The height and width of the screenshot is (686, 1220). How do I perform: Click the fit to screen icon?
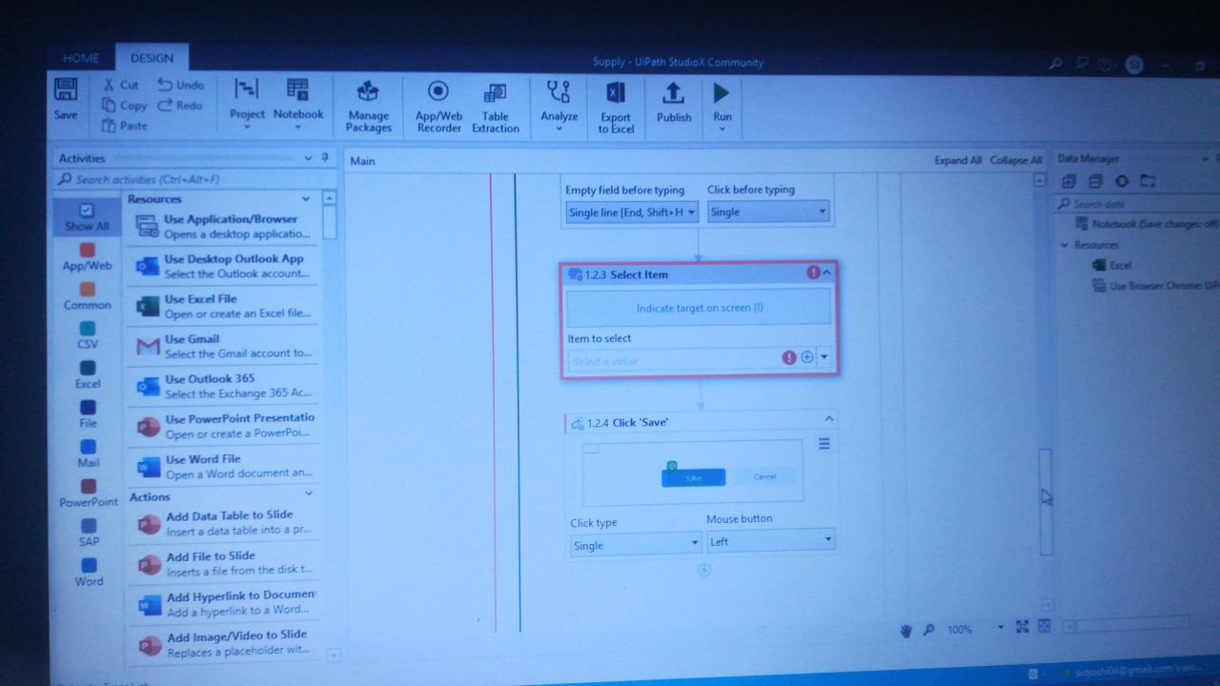tap(1022, 627)
